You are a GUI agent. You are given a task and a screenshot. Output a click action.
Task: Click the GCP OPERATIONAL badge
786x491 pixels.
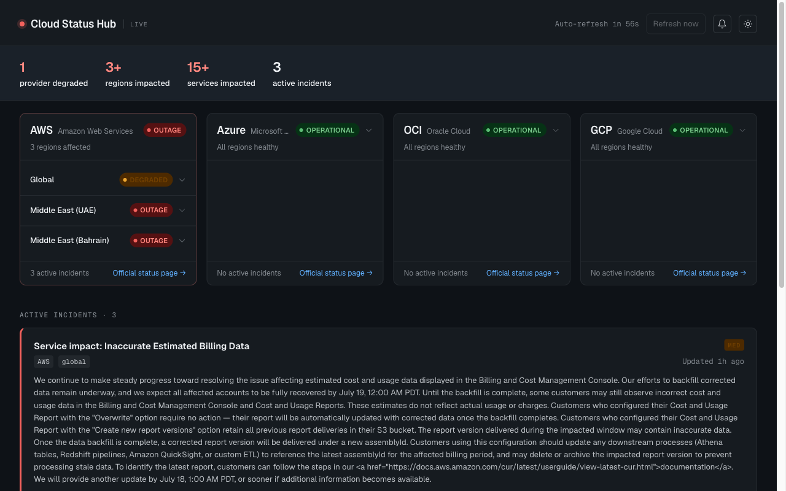[701, 130]
